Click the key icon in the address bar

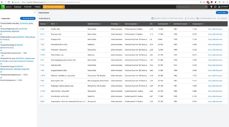[201, 2]
